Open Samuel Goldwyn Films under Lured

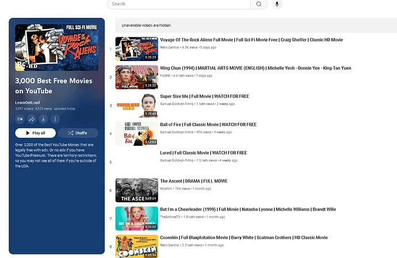click(177, 161)
